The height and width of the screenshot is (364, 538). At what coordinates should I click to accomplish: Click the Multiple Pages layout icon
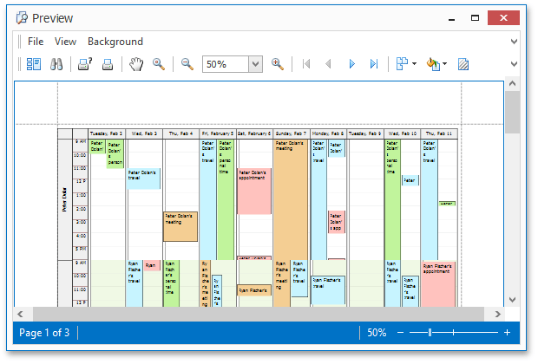402,64
